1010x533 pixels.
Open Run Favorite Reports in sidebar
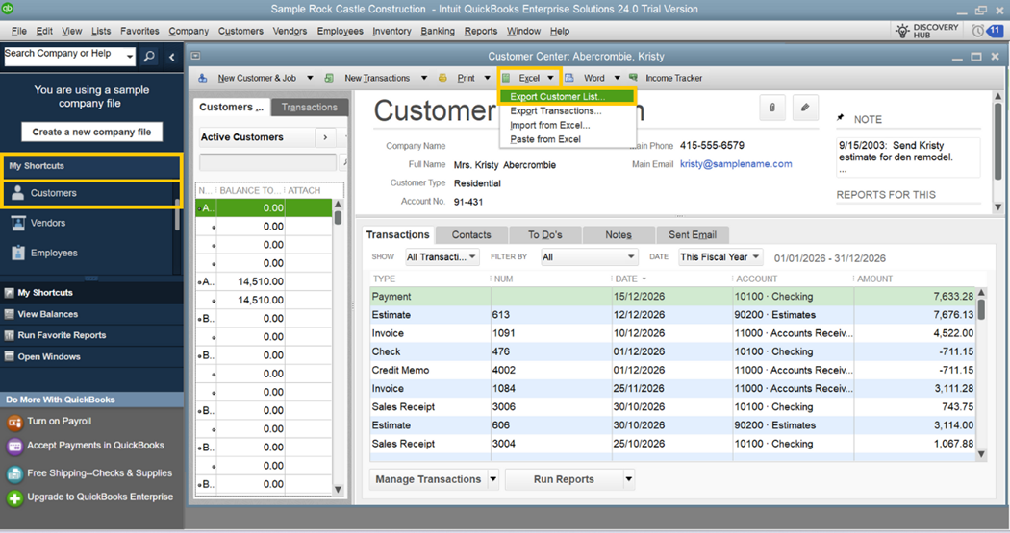(62, 335)
